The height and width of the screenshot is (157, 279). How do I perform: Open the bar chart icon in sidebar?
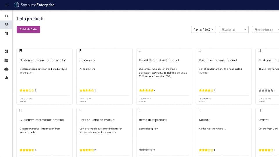pyautogui.click(x=6, y=78)
